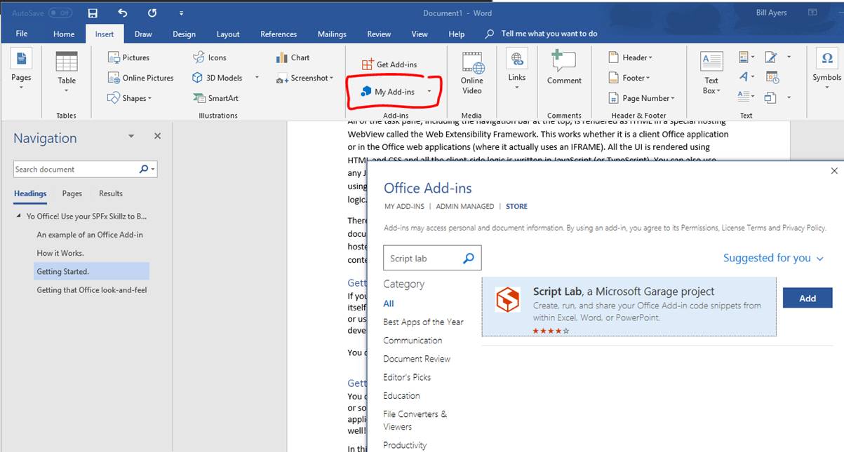Click the search magnifier in add-ins dialog
Viewport: 844px width, 452px height.
click(469, 259)
